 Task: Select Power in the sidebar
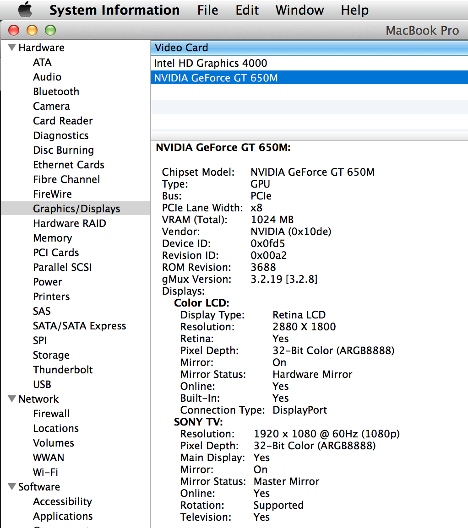pyautogui.click(x=48, y=282)
